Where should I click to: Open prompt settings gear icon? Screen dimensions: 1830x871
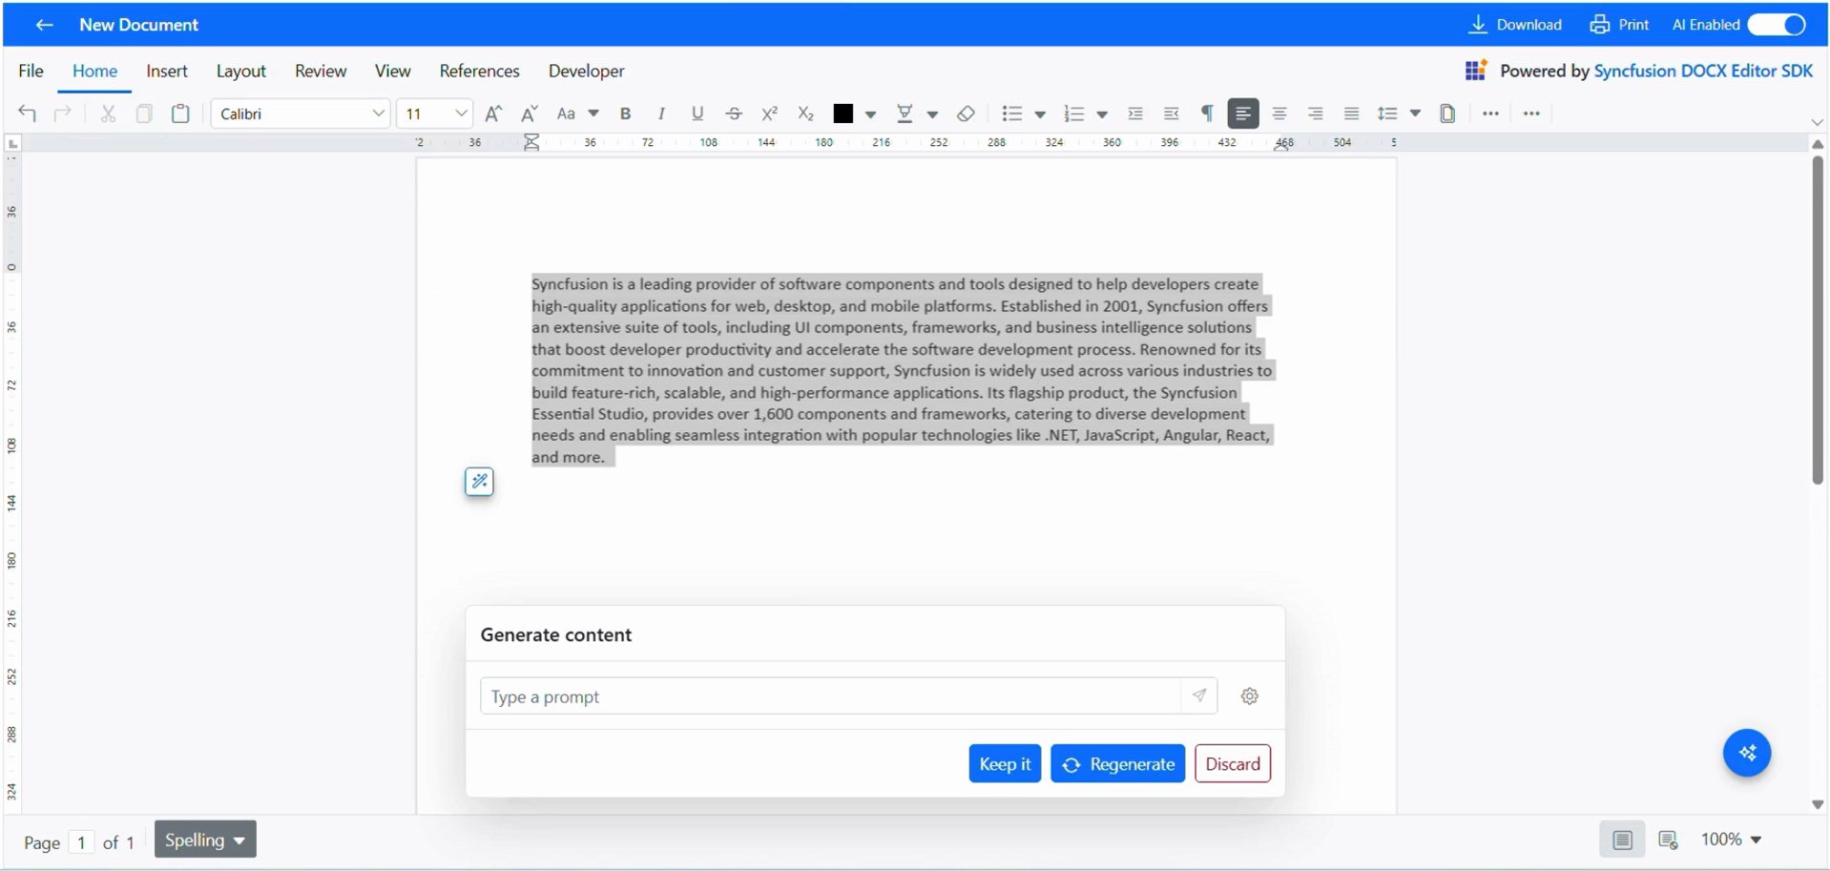[1249, 696]
